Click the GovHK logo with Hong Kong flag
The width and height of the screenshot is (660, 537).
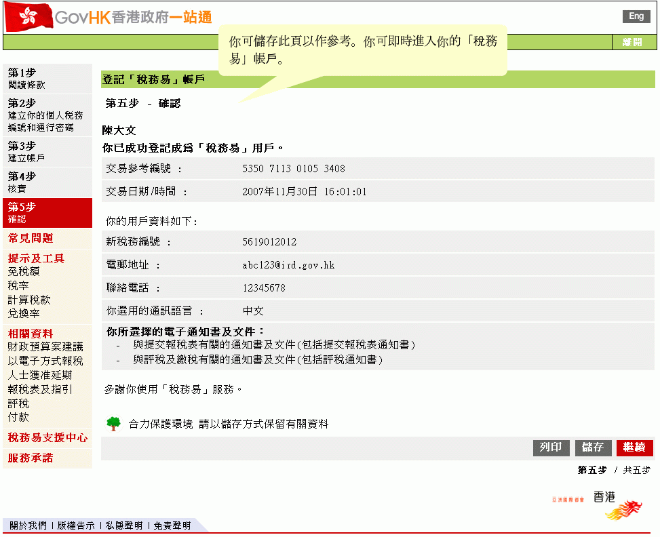click(109, 17)
